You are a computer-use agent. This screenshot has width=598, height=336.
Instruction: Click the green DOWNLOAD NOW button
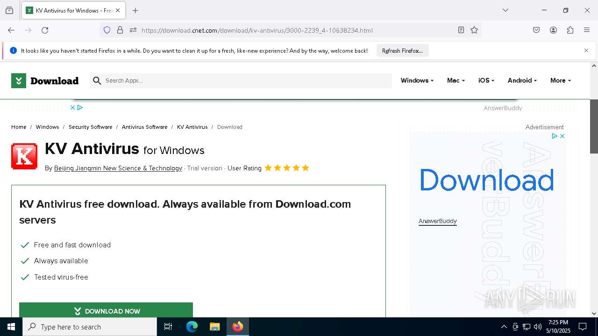(x=106, y=310)
